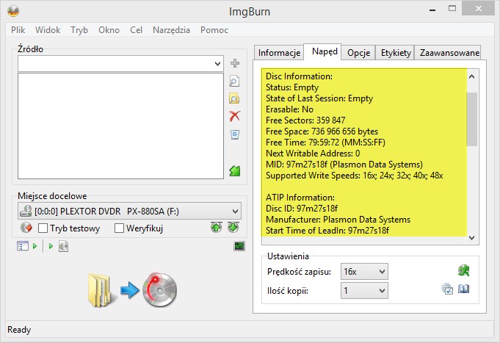
Task: Click the 'Manufacturer: Plasmon Data Systems' line
Action: 338,220
